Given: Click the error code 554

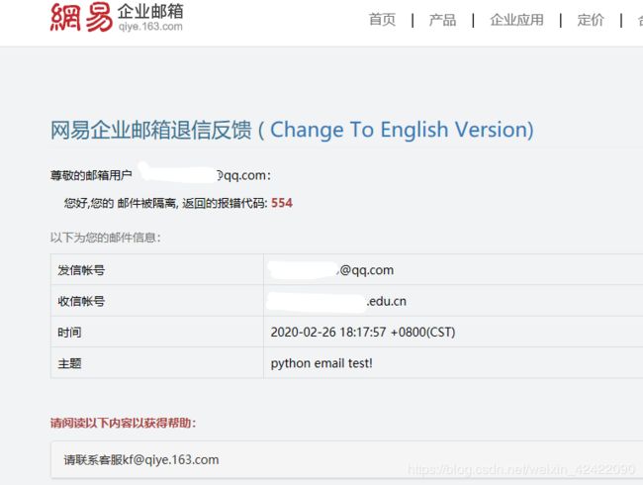Looking at the screenshot, I should click(x=282, y=203).
